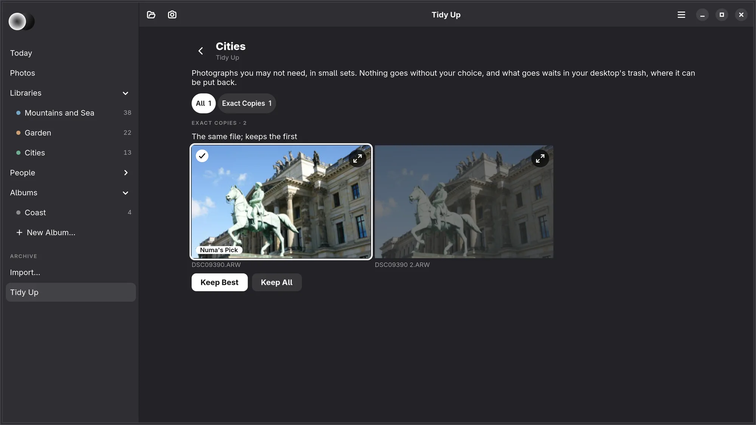Screen dimensions: 756x425
Task: Open the Cities library
Action: click(x=71, y=153)
